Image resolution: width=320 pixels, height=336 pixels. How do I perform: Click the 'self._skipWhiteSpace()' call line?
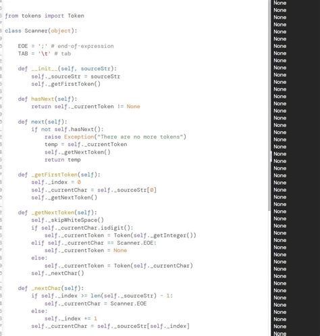point(68,220)
